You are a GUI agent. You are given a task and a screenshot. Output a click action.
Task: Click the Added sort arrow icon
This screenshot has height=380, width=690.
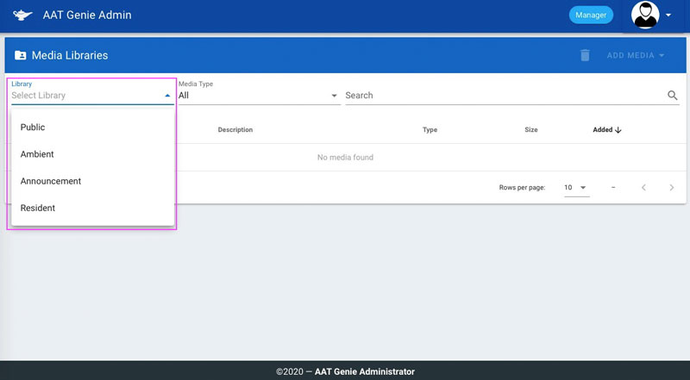(x=618, y=130)
